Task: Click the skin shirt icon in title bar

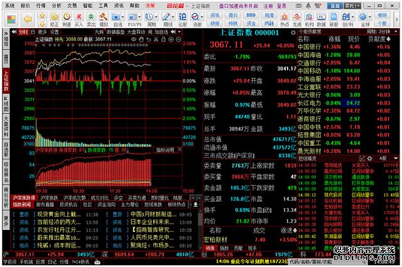Action: pyautogui.click(x=318, y=6)
